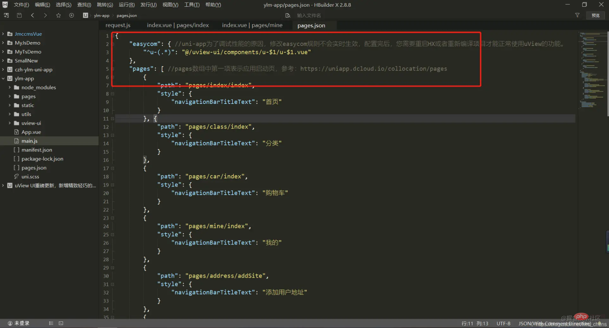
Task: Click the czh-ylm-uni-app project icon
Action: point(10,69)
